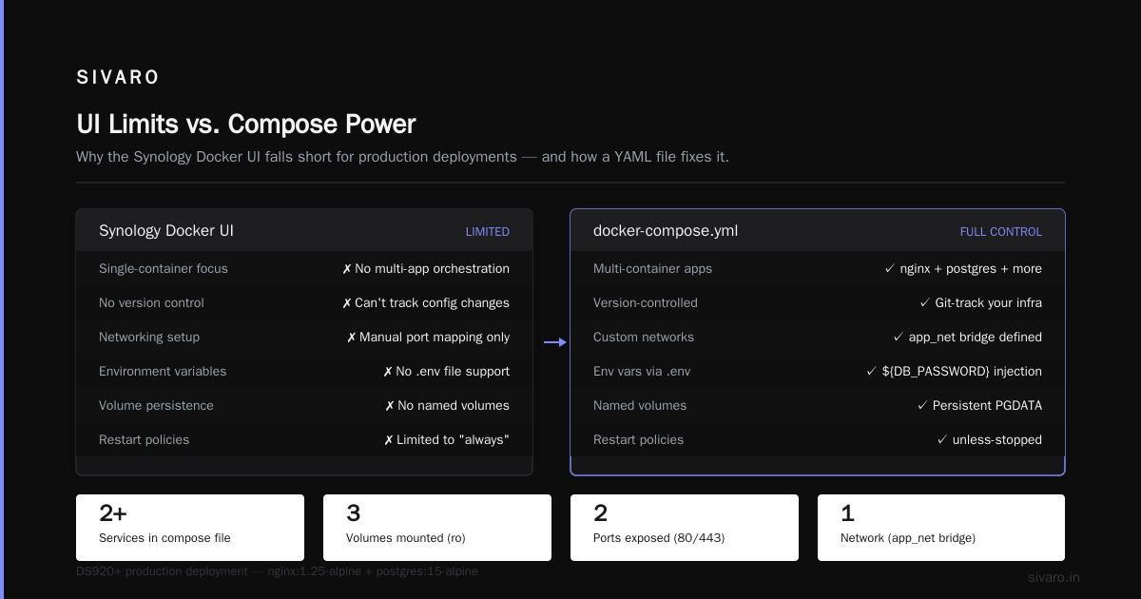Click '✓ app_net bridge defined' value

pos(968,338)
